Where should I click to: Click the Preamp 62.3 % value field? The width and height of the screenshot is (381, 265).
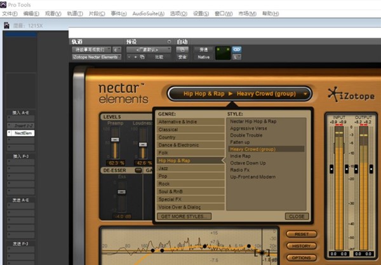coord(116,163)
